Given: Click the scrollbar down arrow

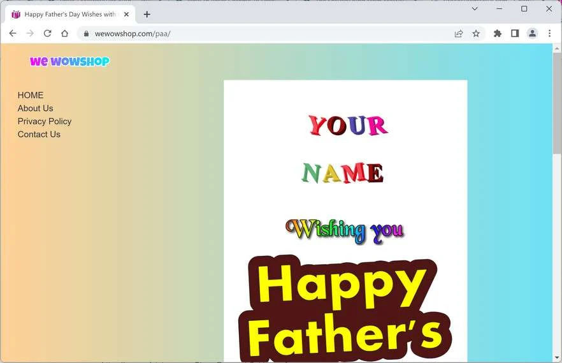Looking at the screenshot, I should click(557, 358).
